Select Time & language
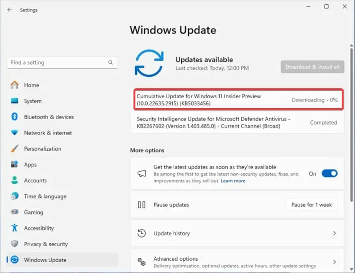This screenshot has height=273, width=355. pos(62,196)
